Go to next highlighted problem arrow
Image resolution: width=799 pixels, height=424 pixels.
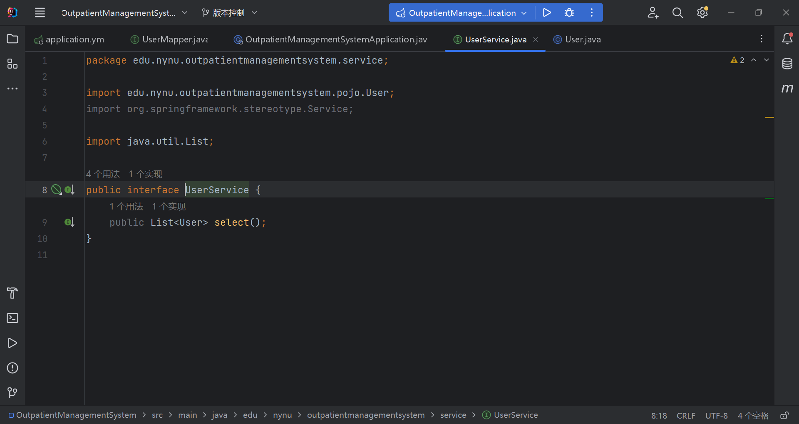[767, 60]
